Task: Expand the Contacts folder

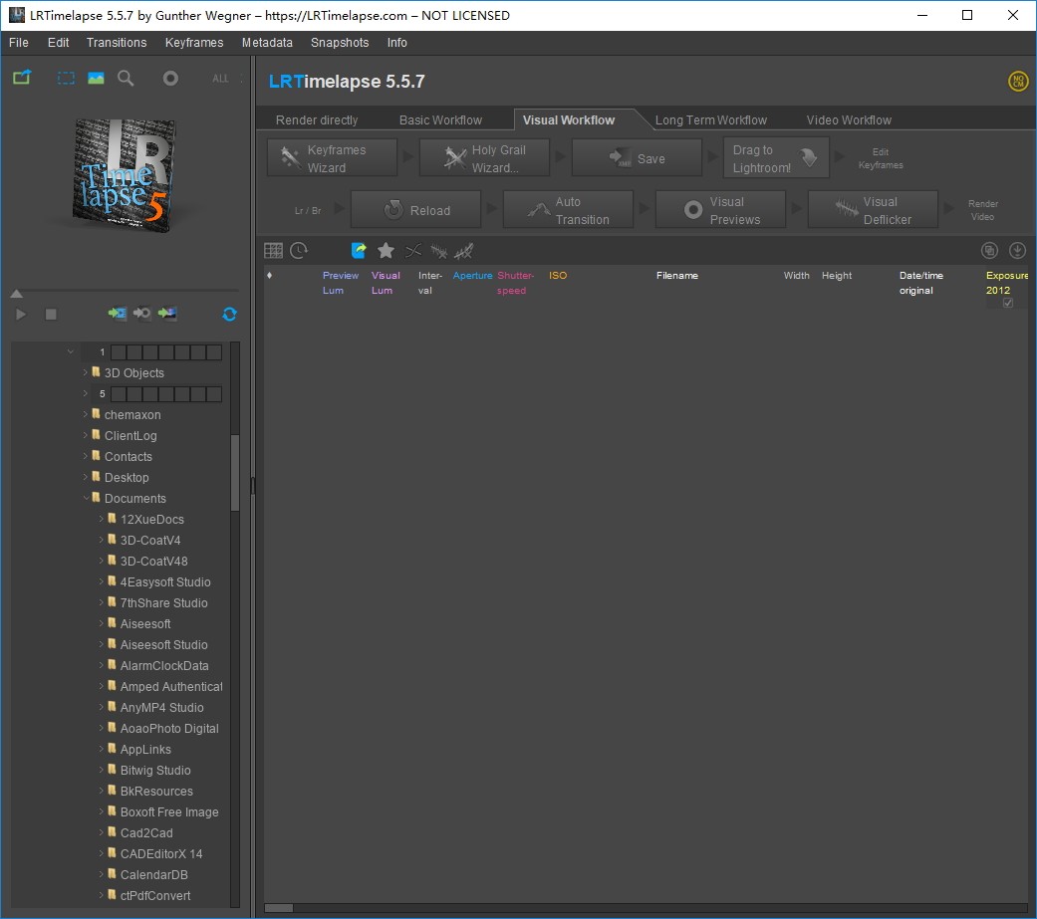Action: (x=86, y=456)
